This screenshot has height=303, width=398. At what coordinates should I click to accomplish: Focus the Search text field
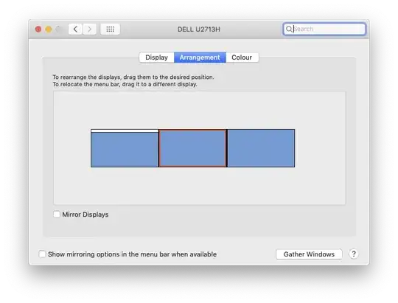[x=324, y=29]
